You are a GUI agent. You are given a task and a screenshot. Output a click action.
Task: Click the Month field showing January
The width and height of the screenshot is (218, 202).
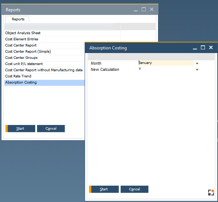pyautogui.click(x=166, y=63)
